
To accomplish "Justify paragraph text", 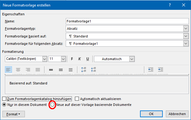I will pyautogui.click(x=38, y=69).
